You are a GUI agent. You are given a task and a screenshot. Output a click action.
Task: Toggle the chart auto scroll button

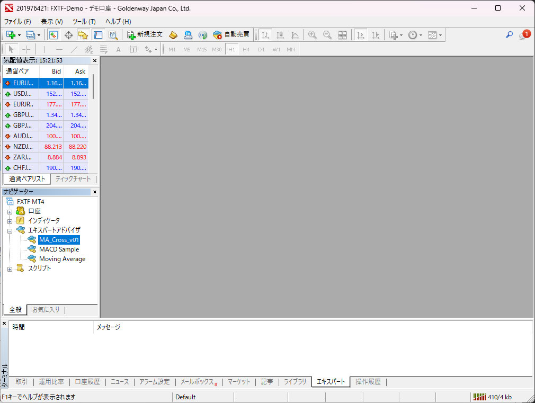(x=360, y=35)
